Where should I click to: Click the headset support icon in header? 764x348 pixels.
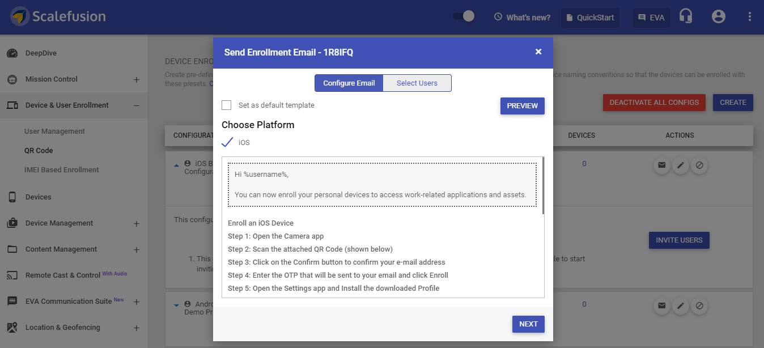click(x=686, y=17)
